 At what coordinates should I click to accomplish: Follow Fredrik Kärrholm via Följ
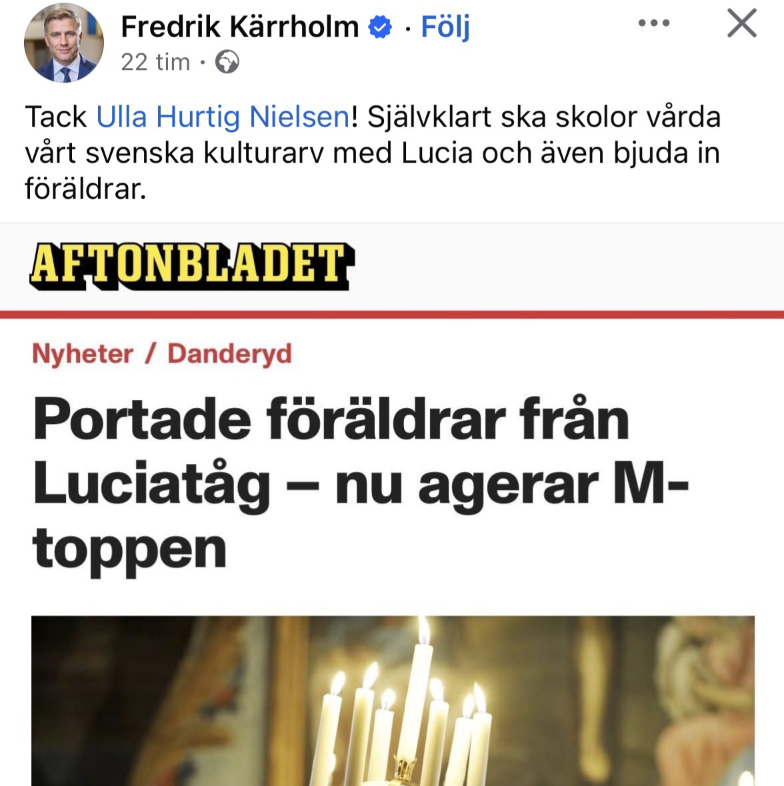coord(445,27)
